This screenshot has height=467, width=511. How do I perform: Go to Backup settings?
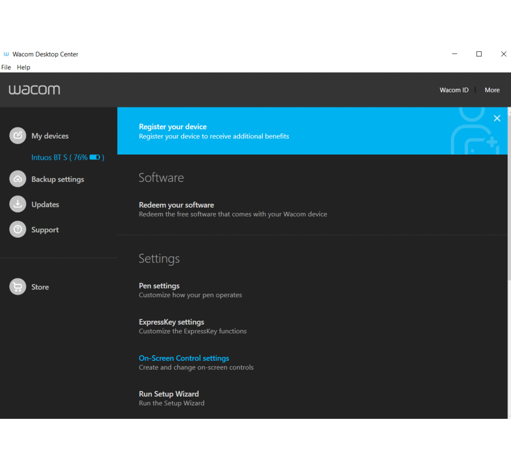pos(58,179)
